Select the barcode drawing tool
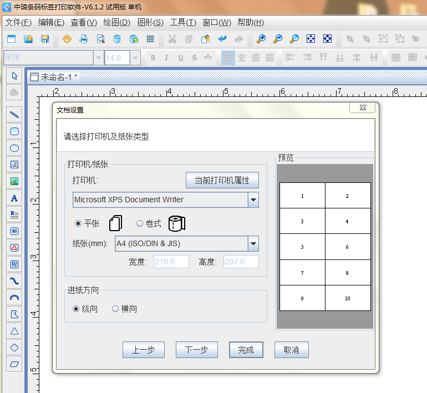The height and width of the screenshot is (393, 427). [x=14, y=231]
